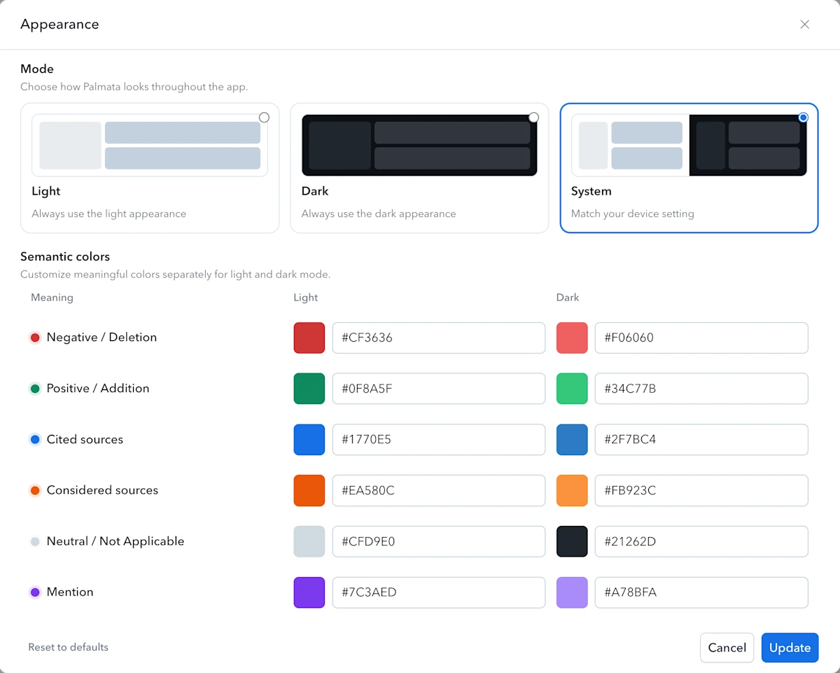840x673 pixels.
Task: Click the #EA580C hex input field
Action: 439,490
